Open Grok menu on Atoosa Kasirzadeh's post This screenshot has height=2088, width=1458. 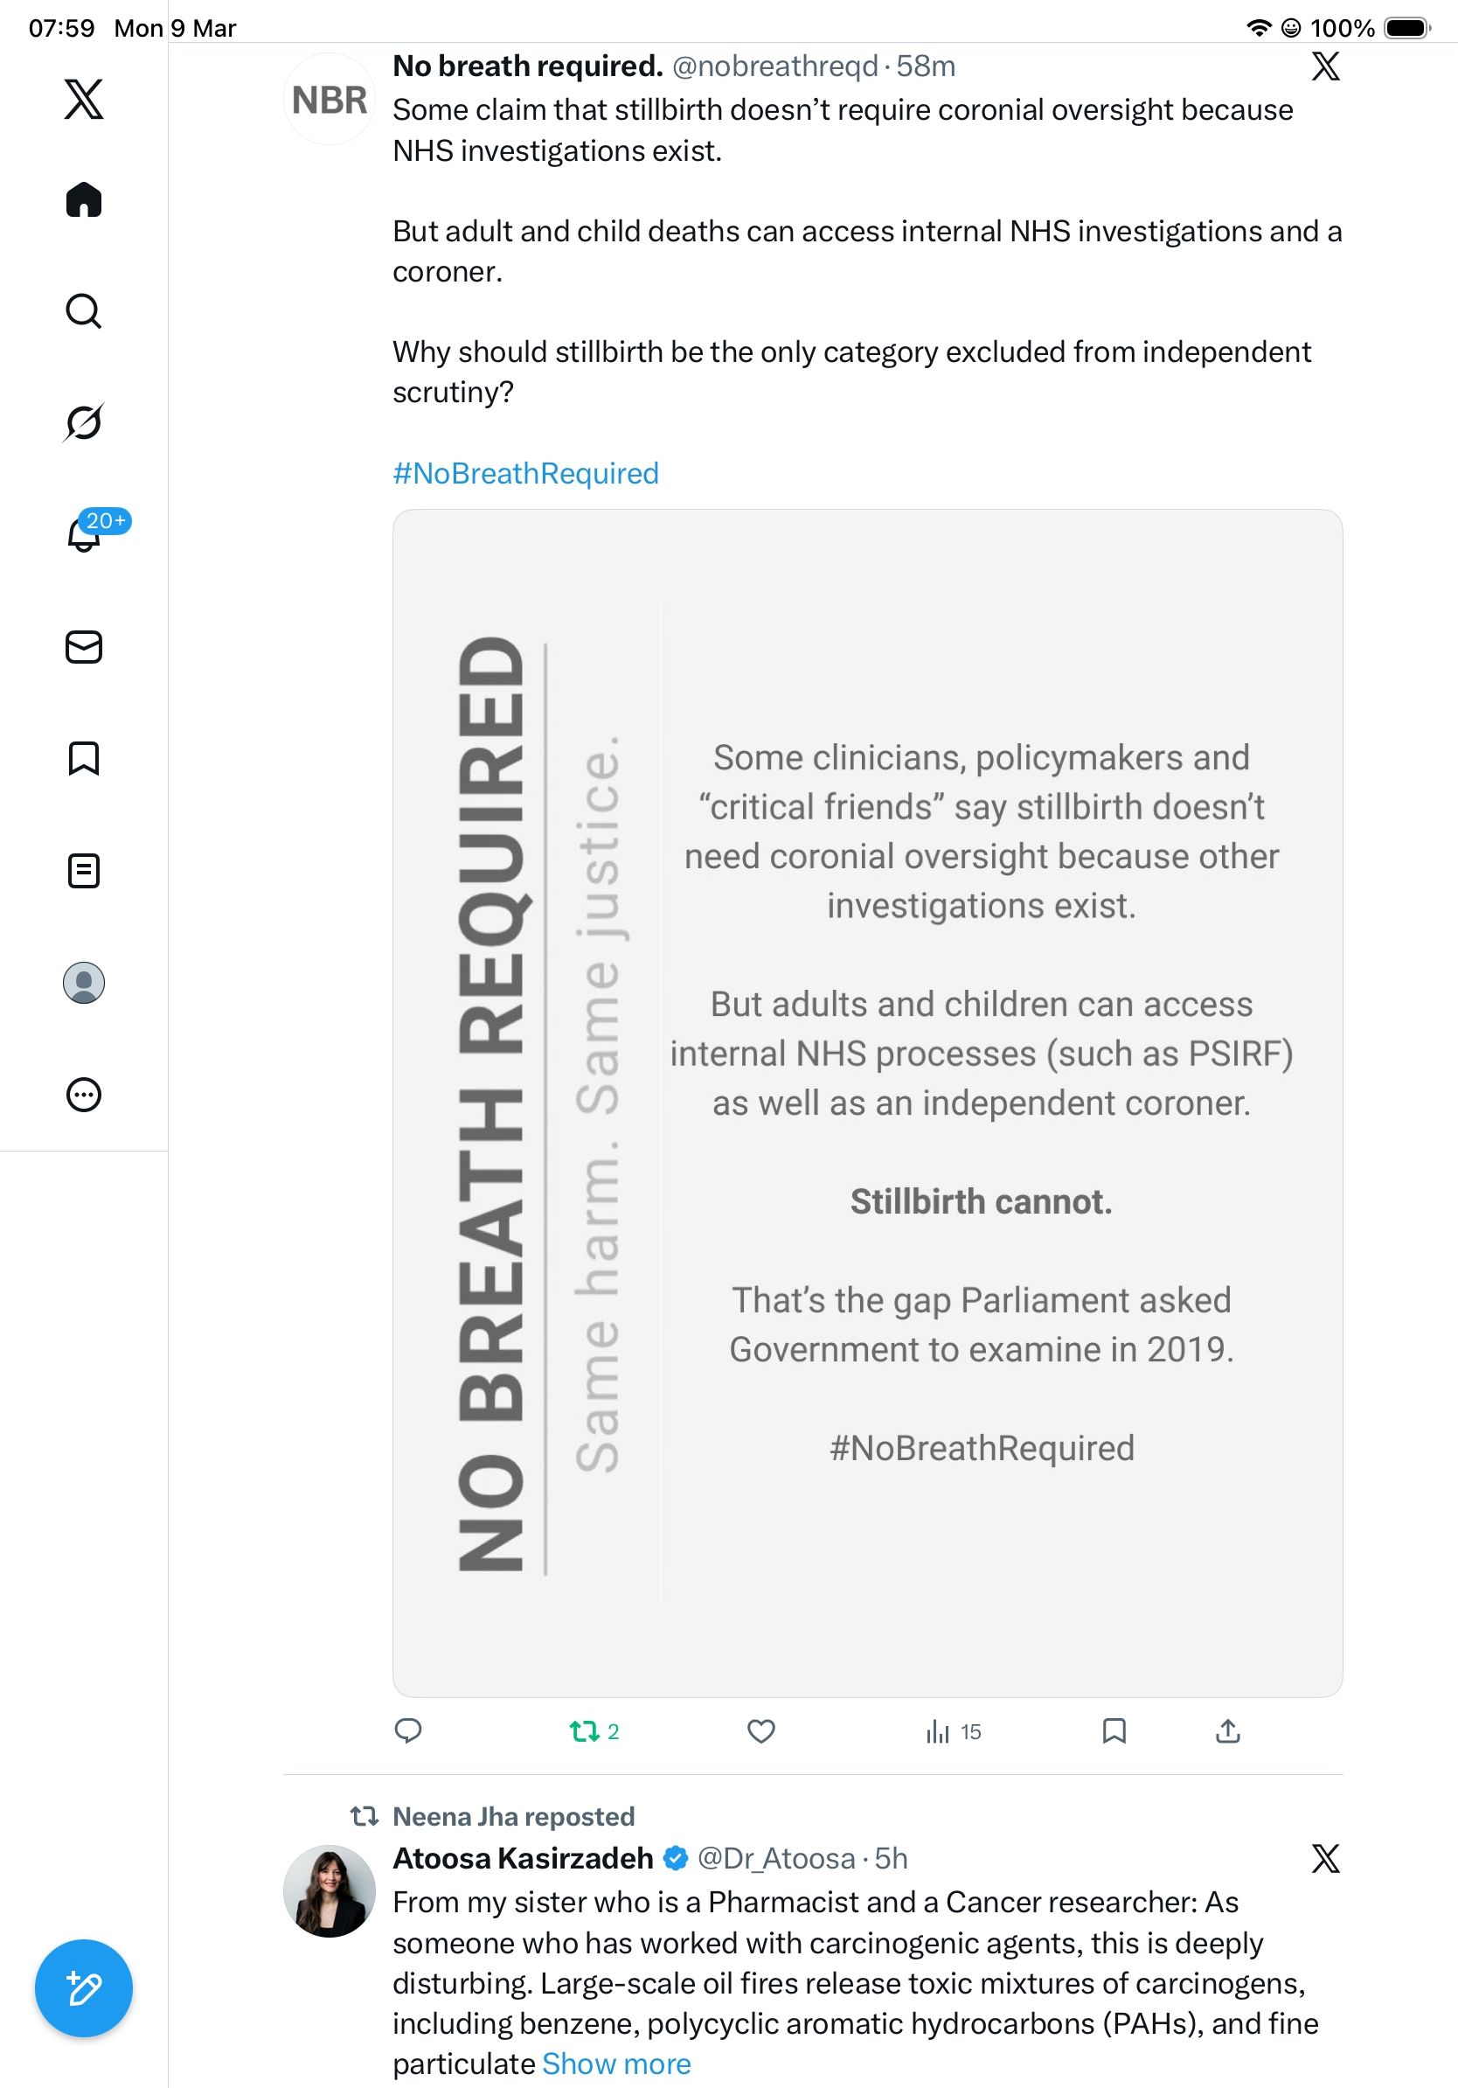tap(1326, 1859)
